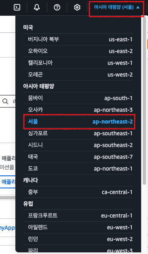Image resolution: width=148 pixels, height=254 pixels.
Task: Select region 싱가포르 ap-southeast-1
Action: [78, 133]
